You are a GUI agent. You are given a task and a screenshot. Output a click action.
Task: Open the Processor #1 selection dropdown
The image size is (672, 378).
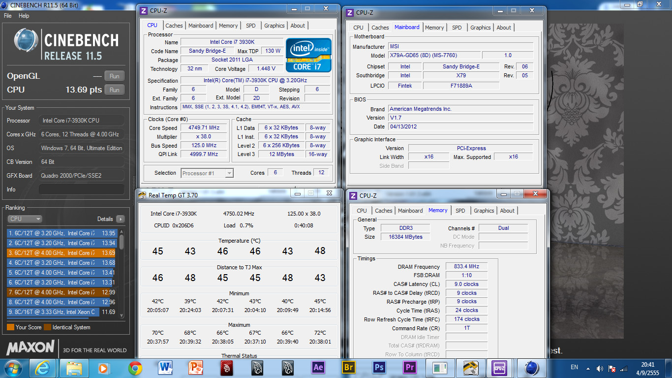coord(207,173)
